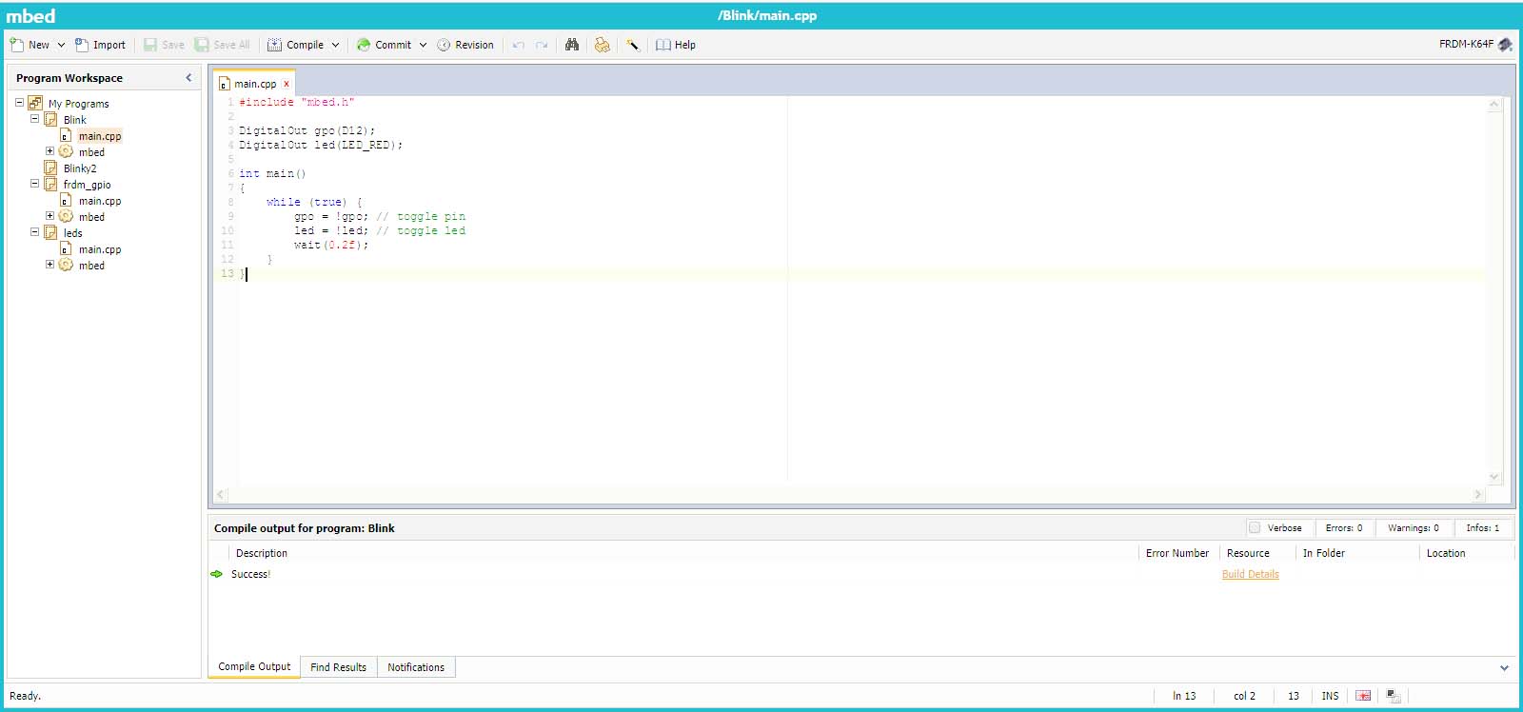Viewport: 1523px width, 712px height.
Task: Sort by the Error Number column
Action: 1177,553
